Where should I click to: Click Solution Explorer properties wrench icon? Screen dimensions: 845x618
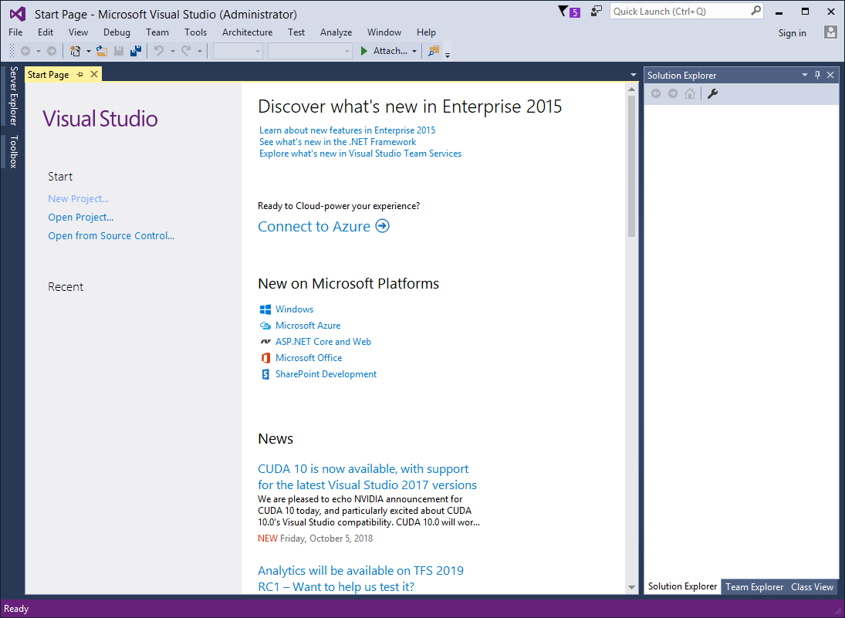click(x=712, y=94)
